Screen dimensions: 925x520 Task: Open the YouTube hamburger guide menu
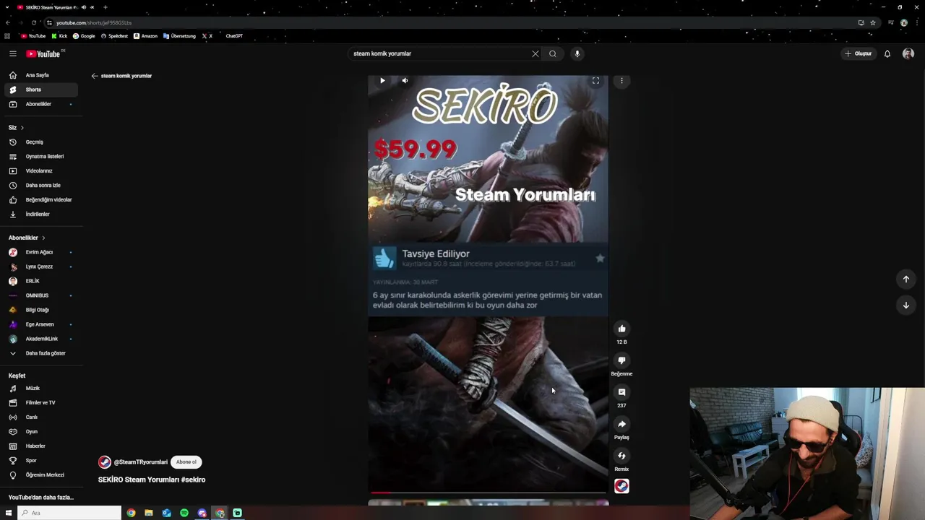tap(12, 53)
